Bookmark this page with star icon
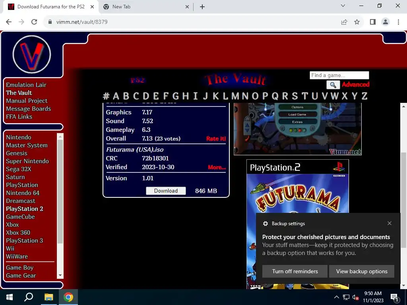 [357, 22]
